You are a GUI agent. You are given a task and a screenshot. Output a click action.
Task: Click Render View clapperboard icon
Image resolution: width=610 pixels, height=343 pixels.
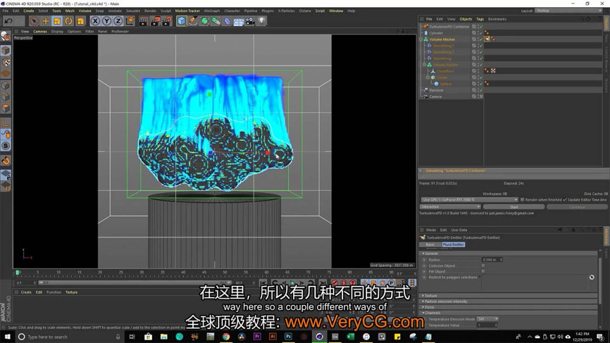coord(143,21)
